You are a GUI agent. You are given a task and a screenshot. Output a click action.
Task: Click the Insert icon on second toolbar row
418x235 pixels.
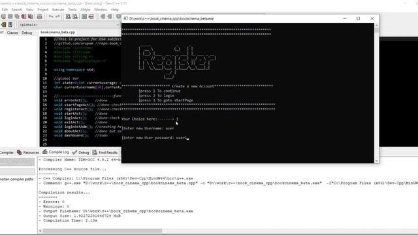pyautogui.click(x=3, y=25)
